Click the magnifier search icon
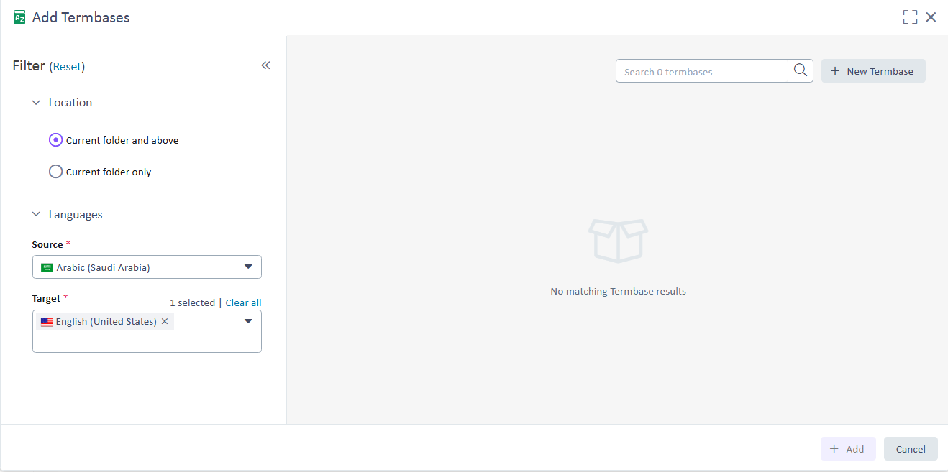The height and width of the screenshot is (472, 948). [800, 70]
